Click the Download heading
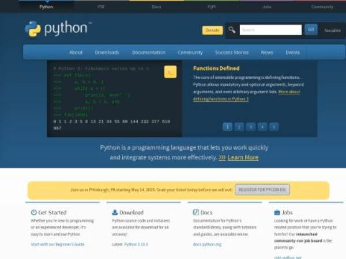346x259 pixels. pyautogui.click(x=131, y=212)
